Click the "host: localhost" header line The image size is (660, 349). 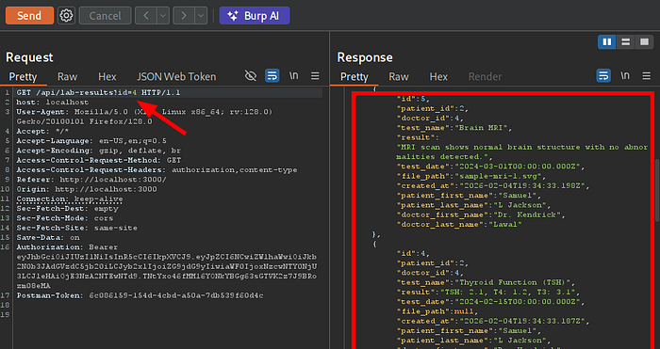(x=53, y=102)
